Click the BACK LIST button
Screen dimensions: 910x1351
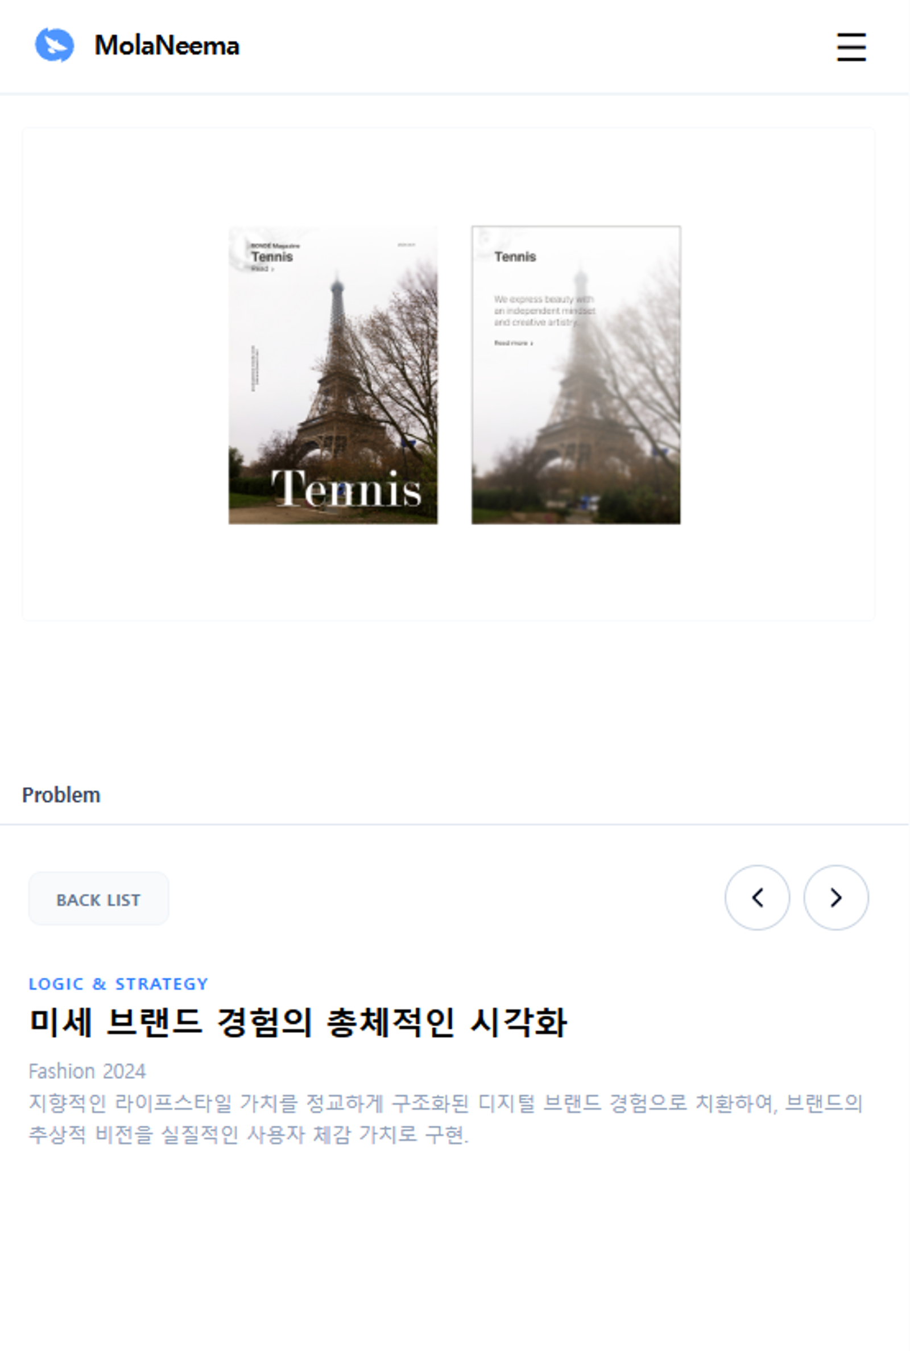tap(98, 899)
